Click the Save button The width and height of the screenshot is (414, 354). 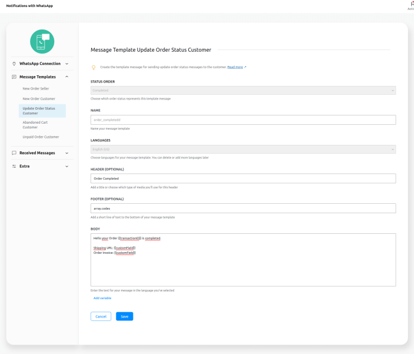point(124,316)
